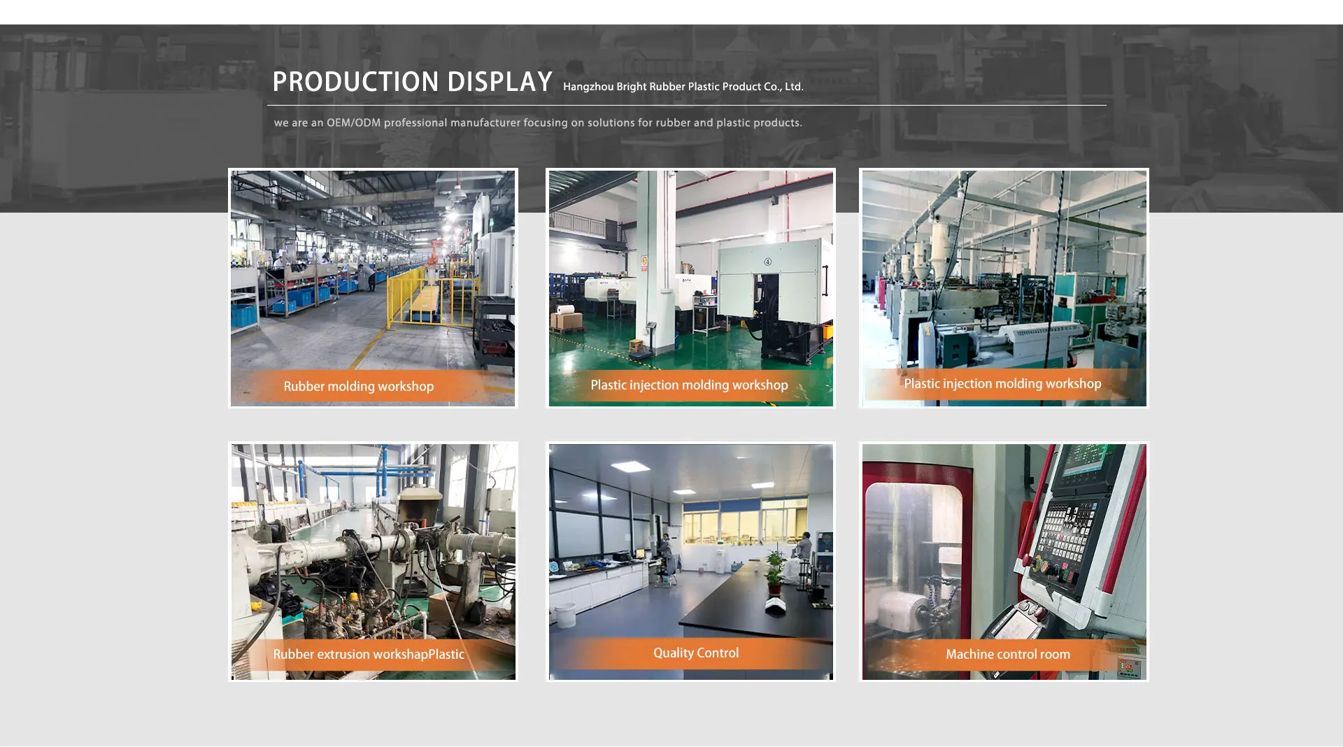The image size is (1343, 747).
Task: Click the "Quality Control" caption banner
Action: (690, 653)
